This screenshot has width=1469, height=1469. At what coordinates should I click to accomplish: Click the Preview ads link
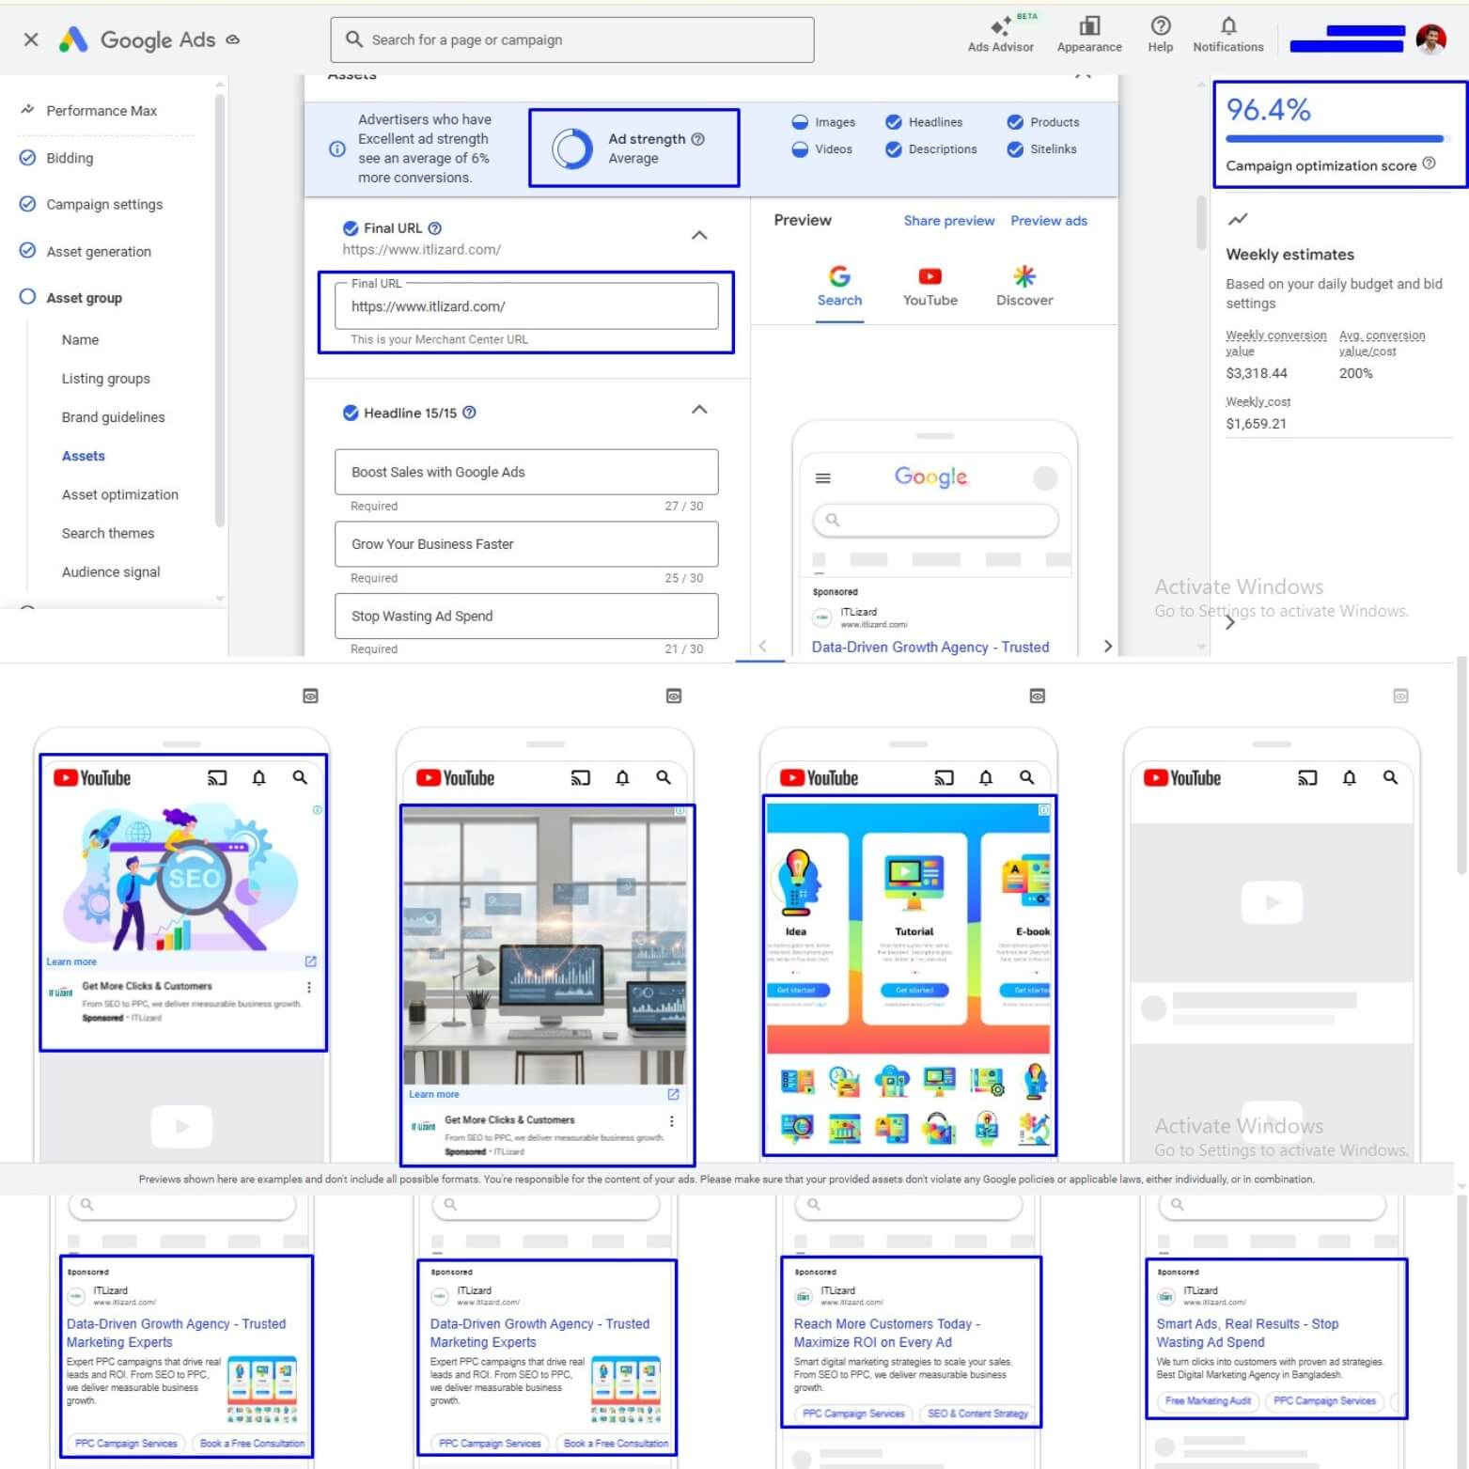(1048, 221)
